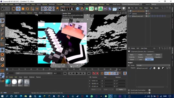Open Node Space dropdown

pyautogui.click(x=132, y=4)
